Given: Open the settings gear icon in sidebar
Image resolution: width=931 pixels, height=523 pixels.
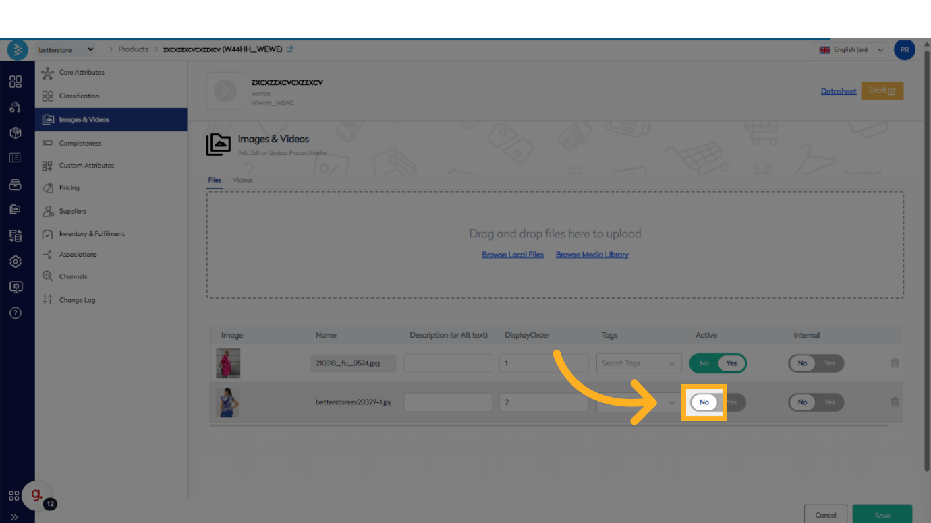Looking at the screenshot, I should tap(16, 261).
